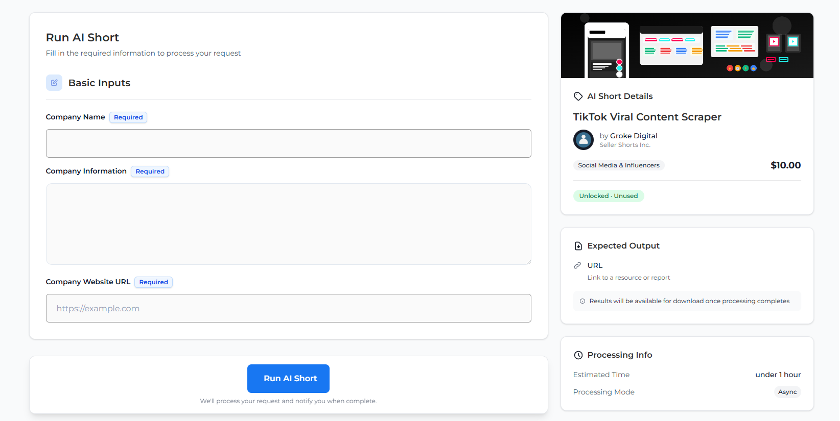840x421 pixels.
Task: Click the Expected Output file download icon
Action: (x=578, y=246)
